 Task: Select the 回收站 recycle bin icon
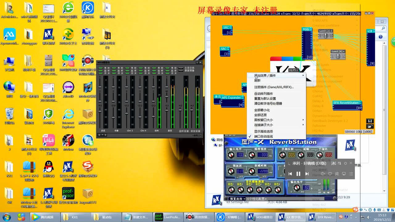coord(9,116)
